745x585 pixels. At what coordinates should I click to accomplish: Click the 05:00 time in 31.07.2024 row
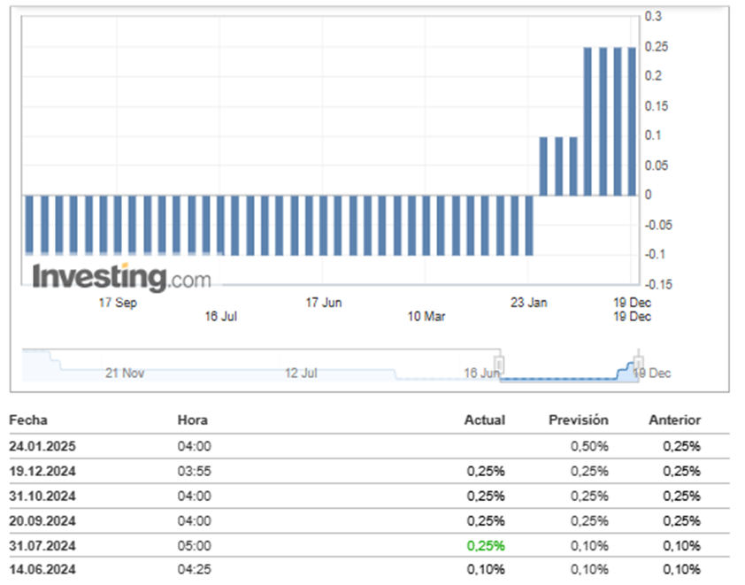[195, 545]
